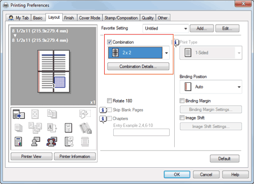The width and height of the screenshot is (254, 184).
Task: Enable the Image Shift checkbox
Action: tap(182, 117)
